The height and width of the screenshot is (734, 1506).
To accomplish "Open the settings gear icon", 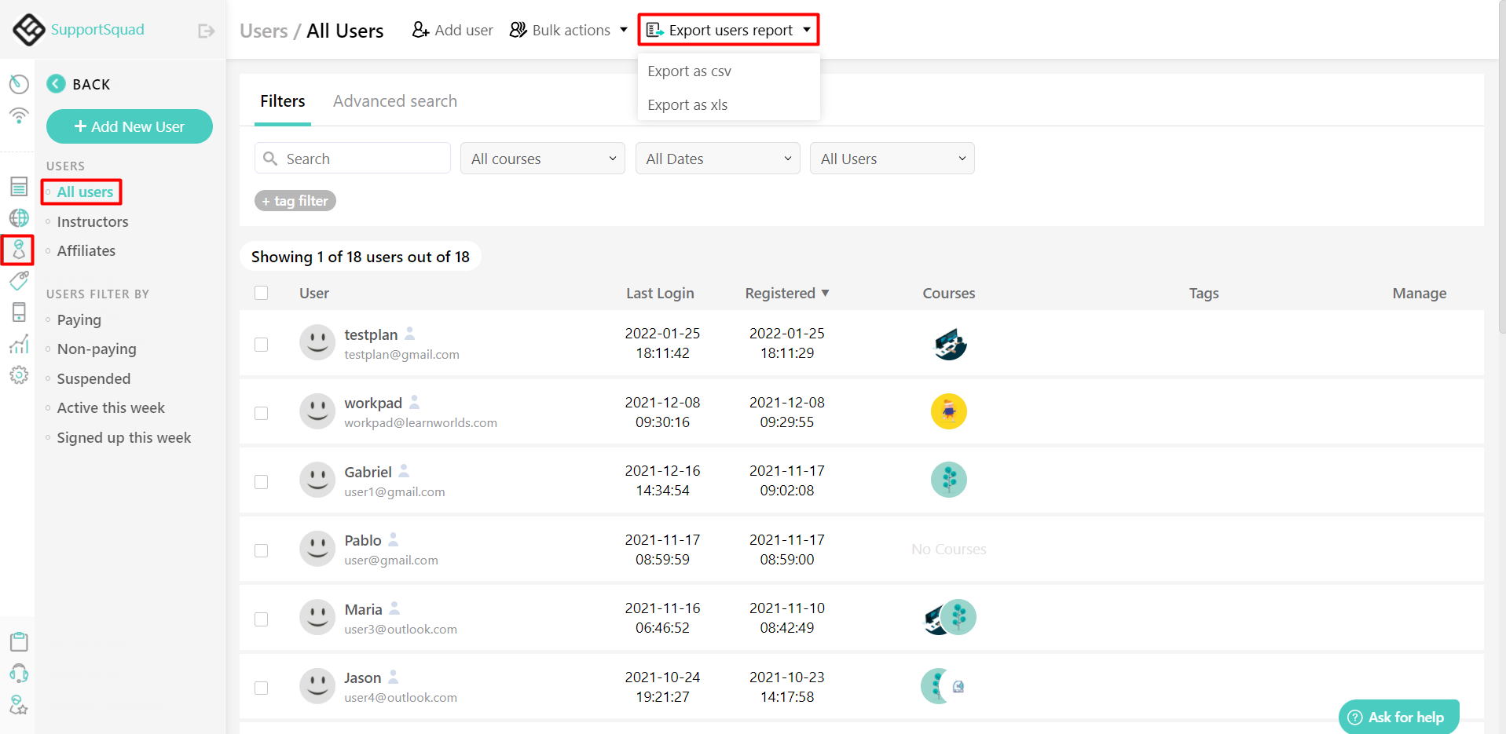I will [18, 375].
